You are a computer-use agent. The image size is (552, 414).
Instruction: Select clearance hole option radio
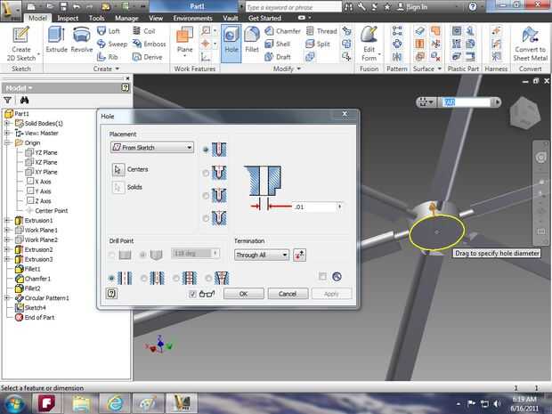pyautogui.click(x=143, y=278)
